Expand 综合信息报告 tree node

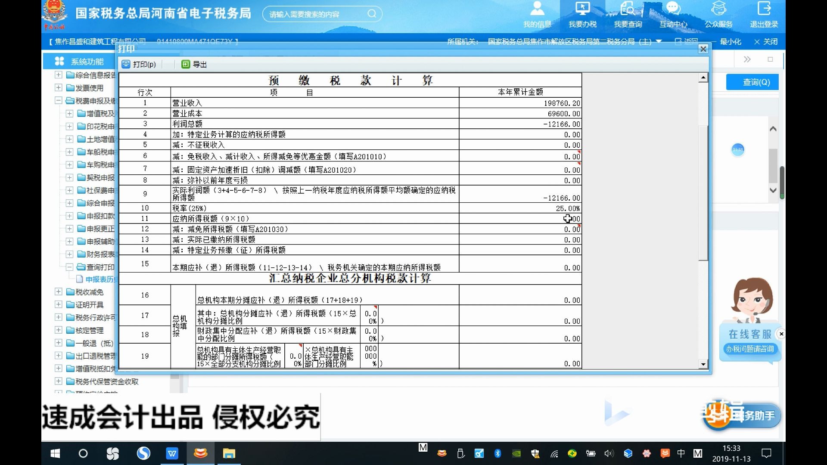click(x=59, y=75)
